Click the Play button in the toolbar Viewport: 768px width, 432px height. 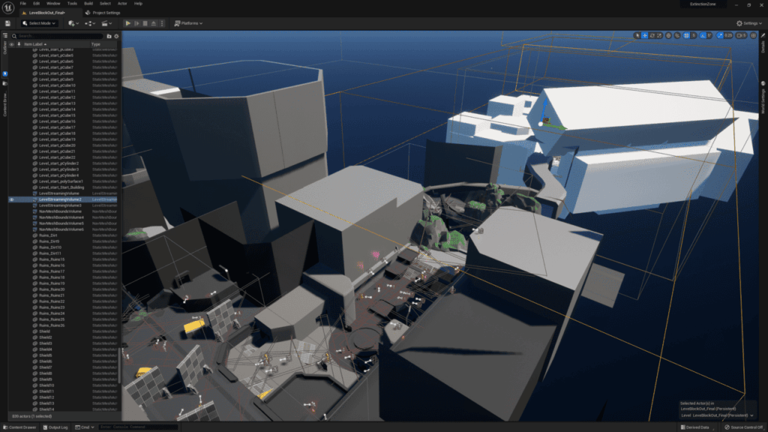tap(128, 23)
